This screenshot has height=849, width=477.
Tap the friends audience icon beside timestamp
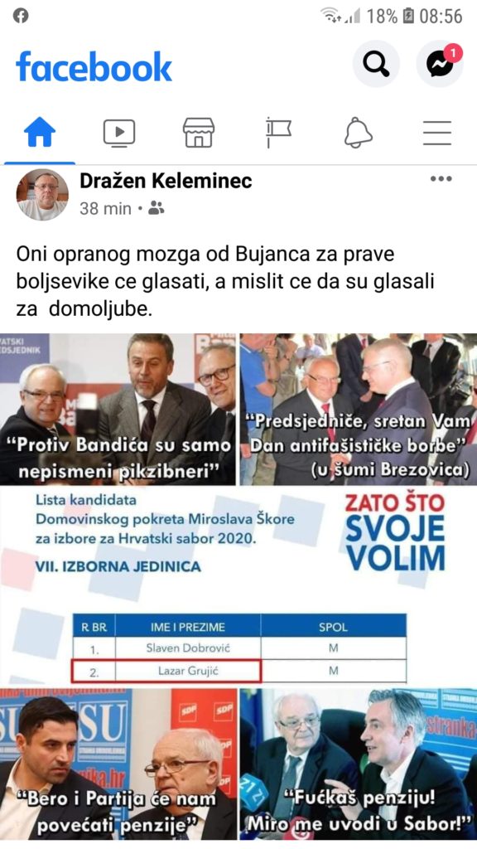[x=157, y=208]
